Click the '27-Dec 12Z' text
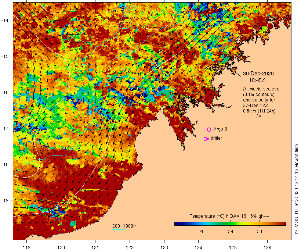 [255, 106]
